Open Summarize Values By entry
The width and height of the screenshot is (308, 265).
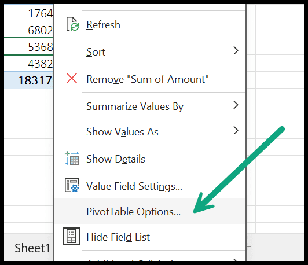point(150,106)
